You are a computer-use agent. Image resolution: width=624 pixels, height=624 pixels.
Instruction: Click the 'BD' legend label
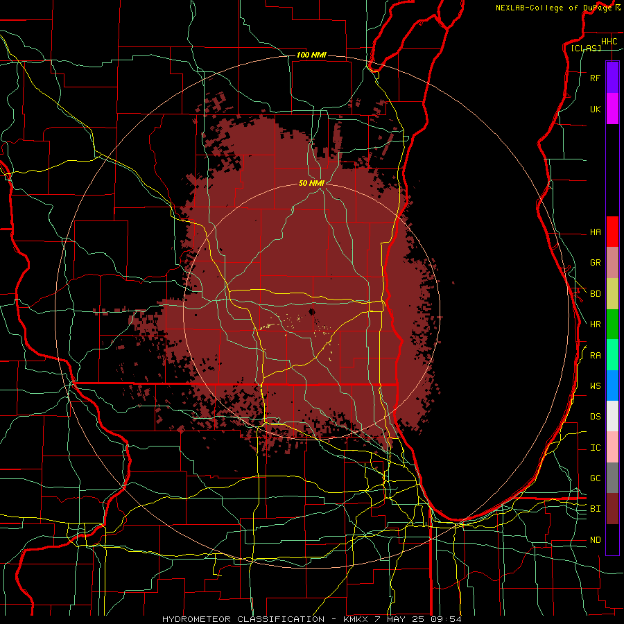click(595, 294)
